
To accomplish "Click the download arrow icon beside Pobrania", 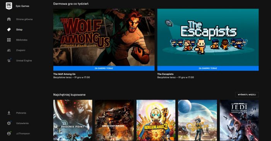I will (x=9, y=113).
